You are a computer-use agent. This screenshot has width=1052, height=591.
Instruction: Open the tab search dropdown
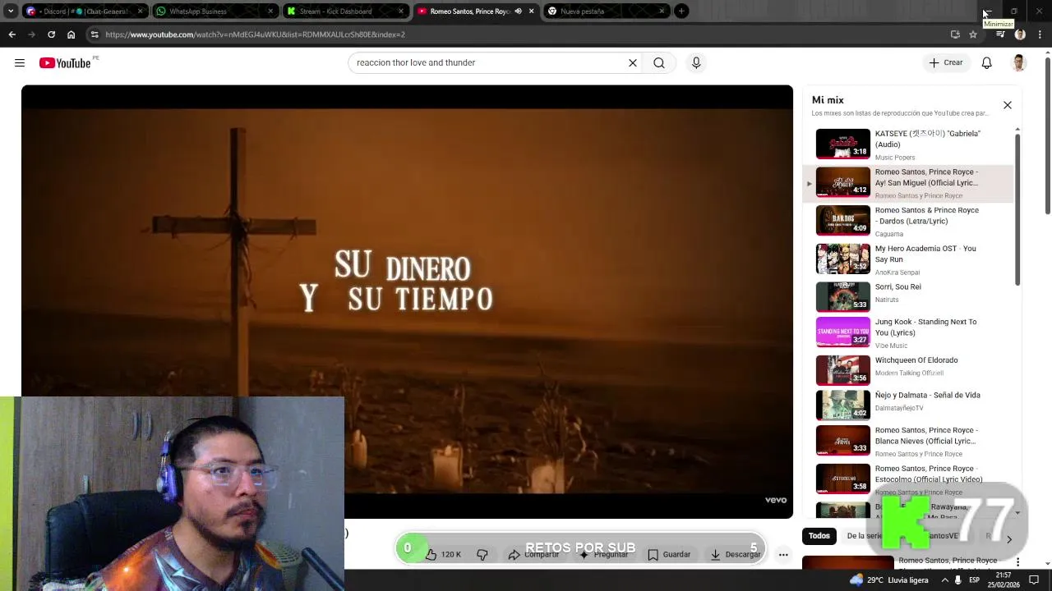(x=10, y=11)
